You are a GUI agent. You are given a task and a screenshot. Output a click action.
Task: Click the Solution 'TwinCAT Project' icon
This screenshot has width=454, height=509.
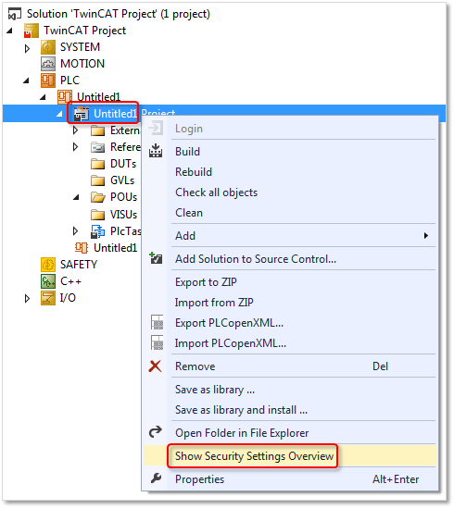click(x=15, y=14)
